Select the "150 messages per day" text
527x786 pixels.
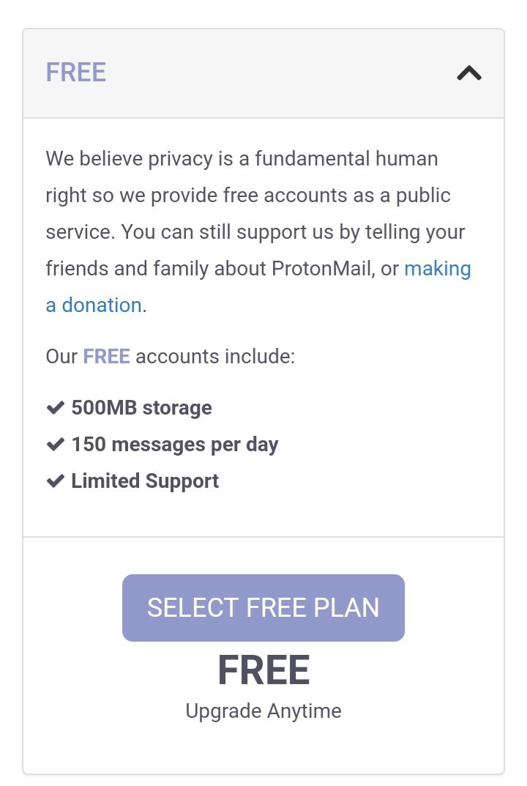coord(175,445)
